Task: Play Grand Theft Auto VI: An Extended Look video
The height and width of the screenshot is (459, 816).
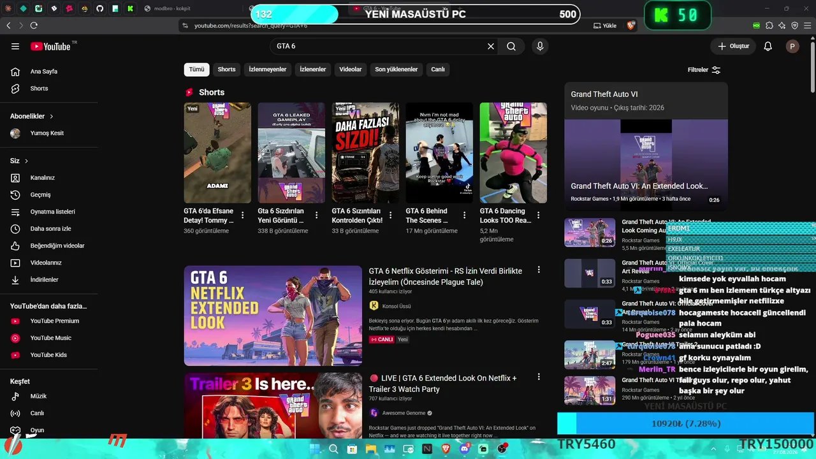Action: 646,165
